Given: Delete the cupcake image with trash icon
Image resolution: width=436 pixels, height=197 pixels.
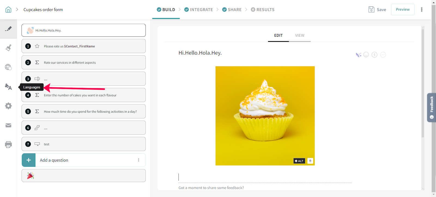Looking at the screenshot, I should coord(310,161).
